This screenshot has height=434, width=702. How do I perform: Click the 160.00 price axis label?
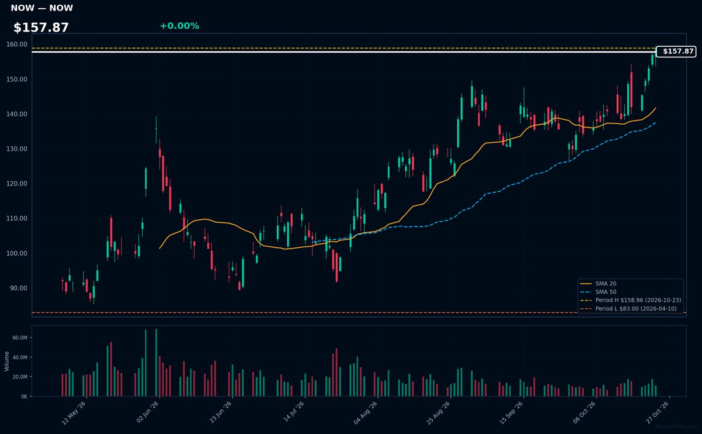point(17,44)
